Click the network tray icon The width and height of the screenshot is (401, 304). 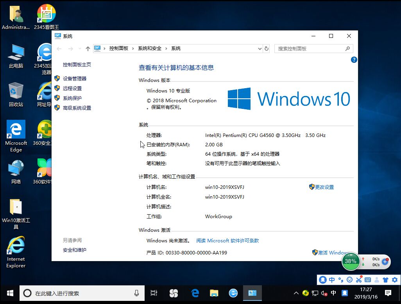315,293
